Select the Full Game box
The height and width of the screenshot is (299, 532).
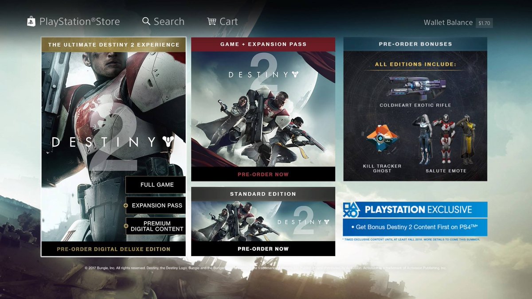click(156, 185)
